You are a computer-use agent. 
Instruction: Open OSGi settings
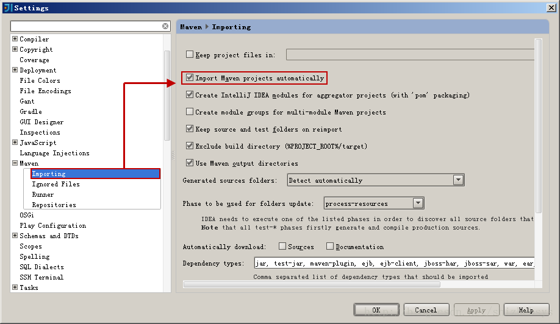point(27,215)
